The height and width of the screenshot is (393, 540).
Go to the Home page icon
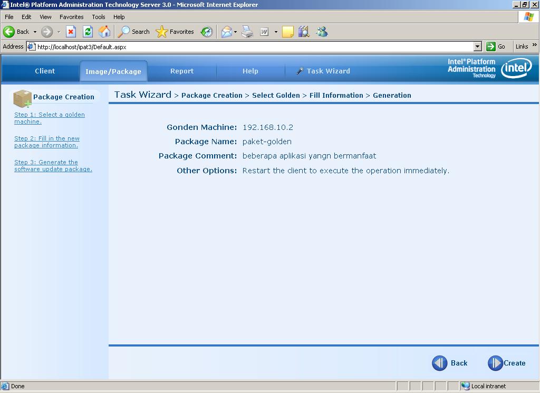click(x=105, y=32)
